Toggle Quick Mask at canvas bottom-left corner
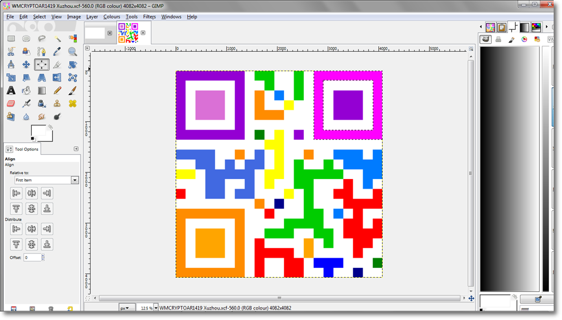This screenshot has height=320, width=562. 87,298
